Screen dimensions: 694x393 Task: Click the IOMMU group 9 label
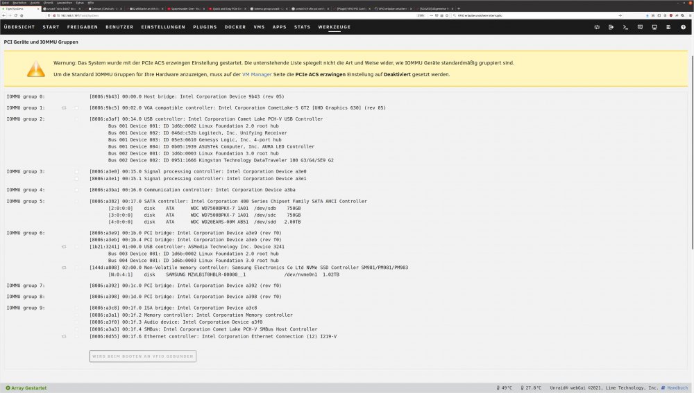pyautogui.click(x=26, y=308)
